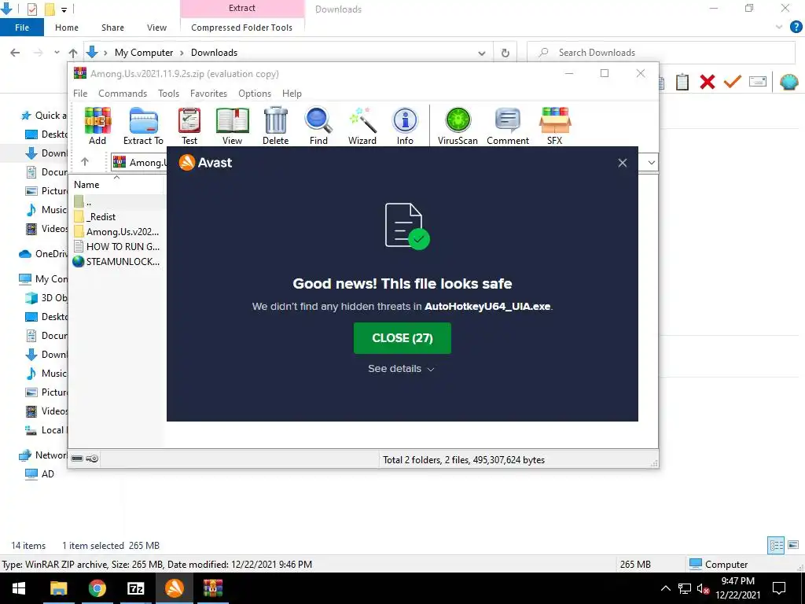Viewport: 805px width, 604px height.
Task: Open WinRAR Tools menu
Action: click(168, 94)
